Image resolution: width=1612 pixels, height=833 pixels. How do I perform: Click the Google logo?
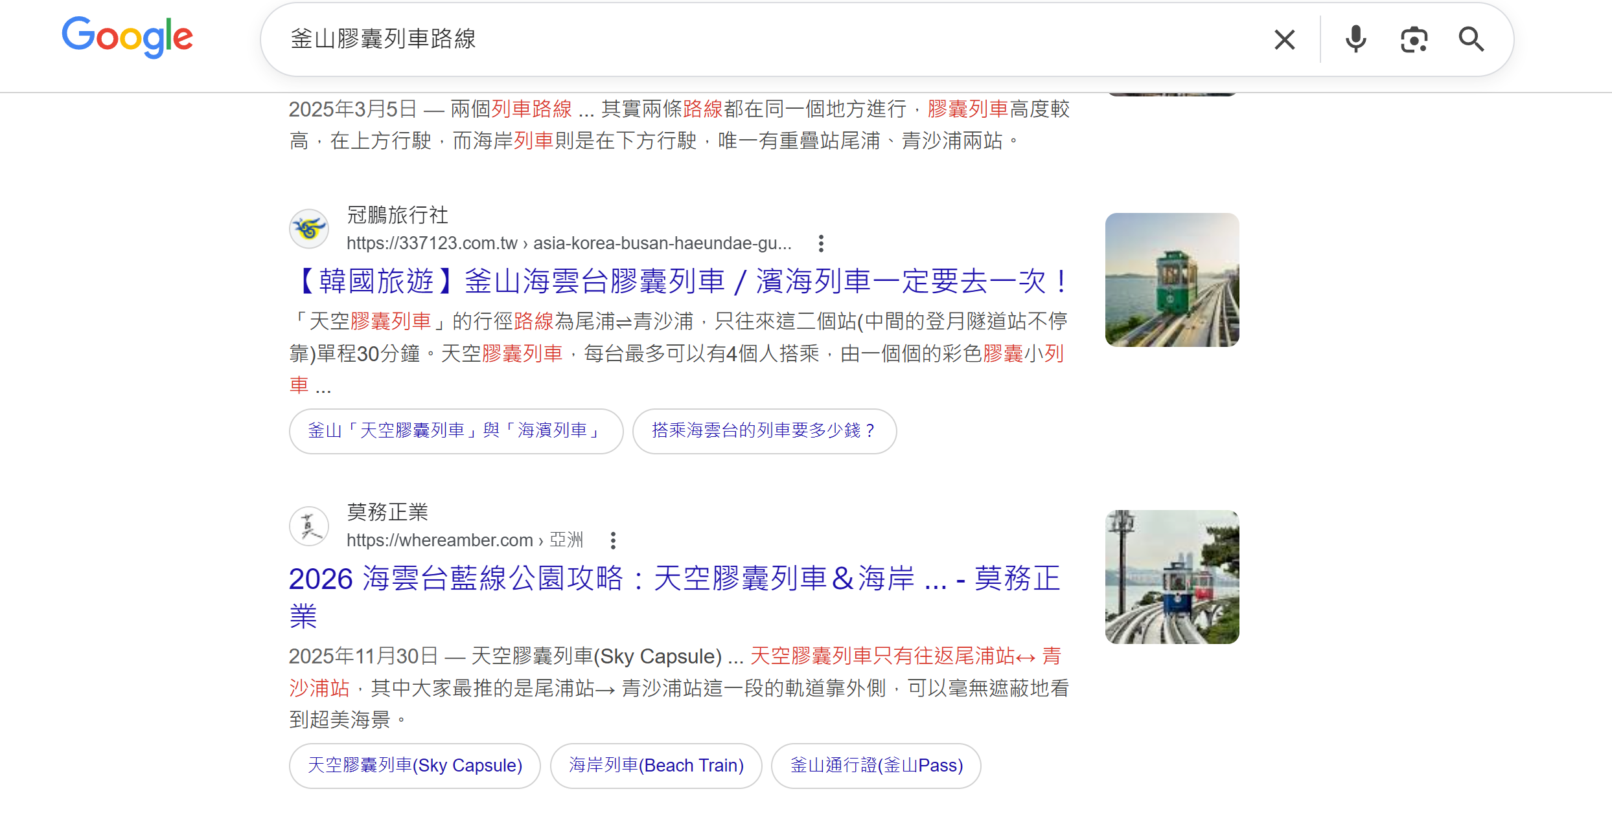click(128, 38)
